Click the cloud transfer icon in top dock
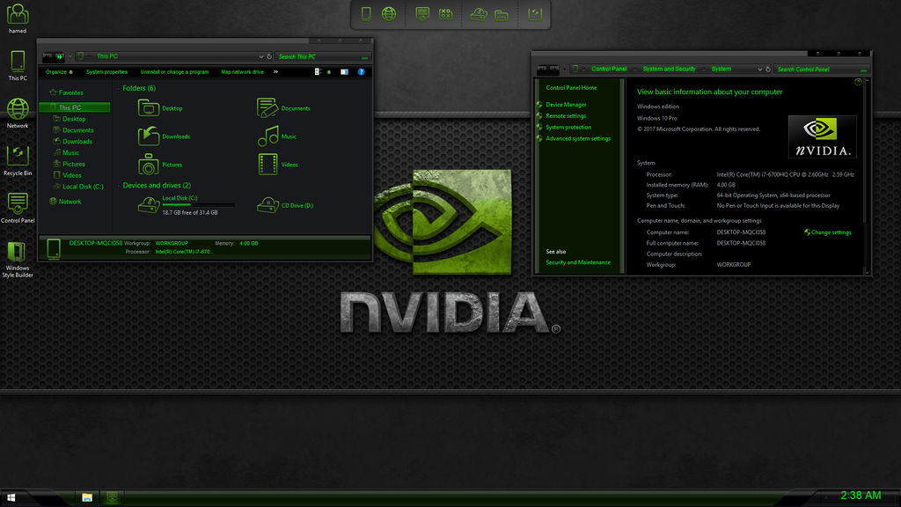 pyautogui.click(x=481, y=15)
